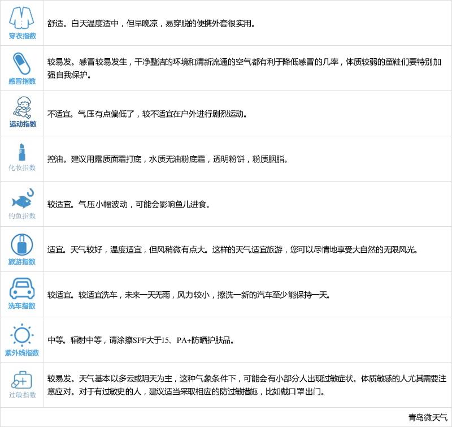
Task: Click the text starting 舒适。白天温度适中
Action: coord(151,23)
